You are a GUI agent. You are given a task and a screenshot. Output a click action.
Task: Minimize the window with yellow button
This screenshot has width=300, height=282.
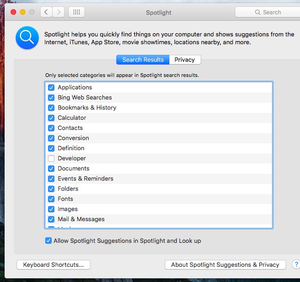click(23, 12)
